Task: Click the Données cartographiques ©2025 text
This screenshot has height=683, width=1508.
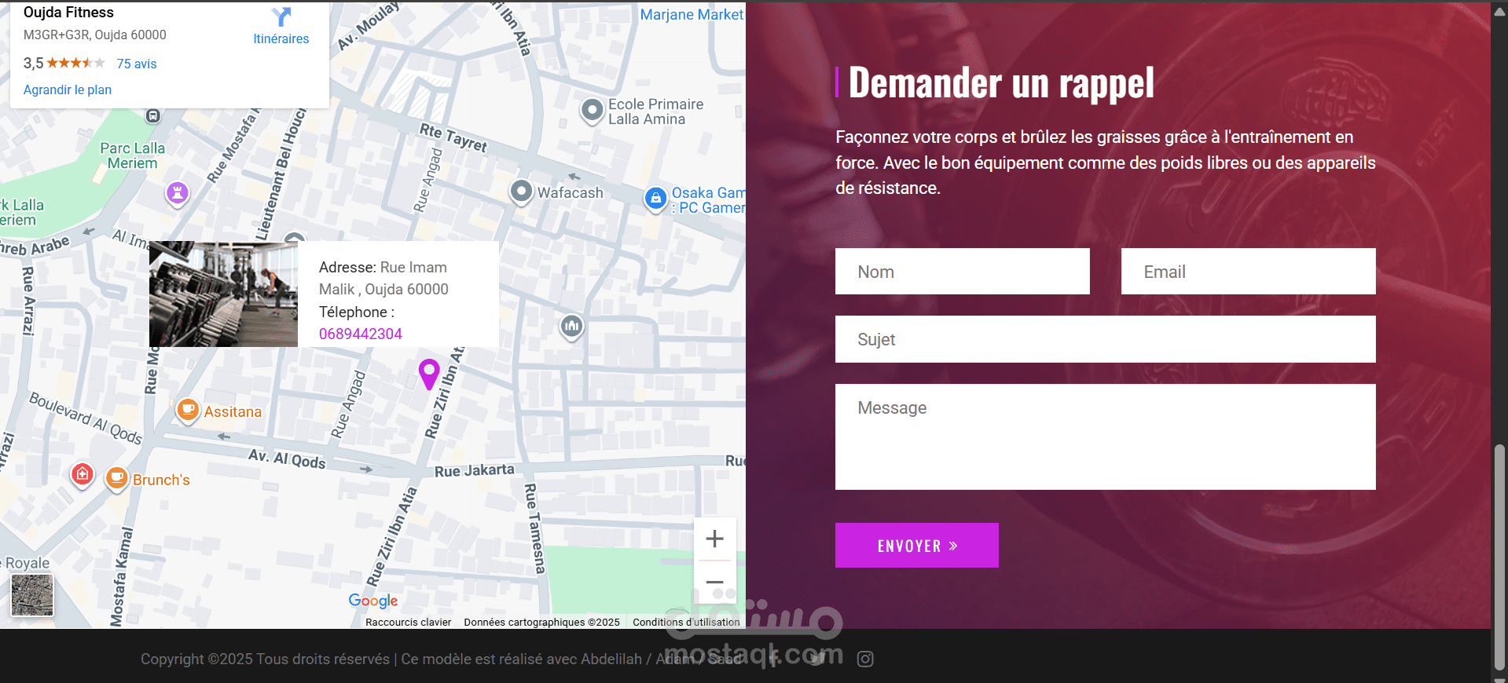Action: click(x=541, y=623)
